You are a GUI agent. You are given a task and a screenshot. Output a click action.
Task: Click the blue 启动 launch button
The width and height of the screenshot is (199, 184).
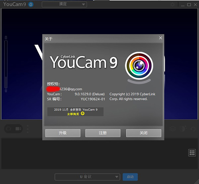pos(130,177)
